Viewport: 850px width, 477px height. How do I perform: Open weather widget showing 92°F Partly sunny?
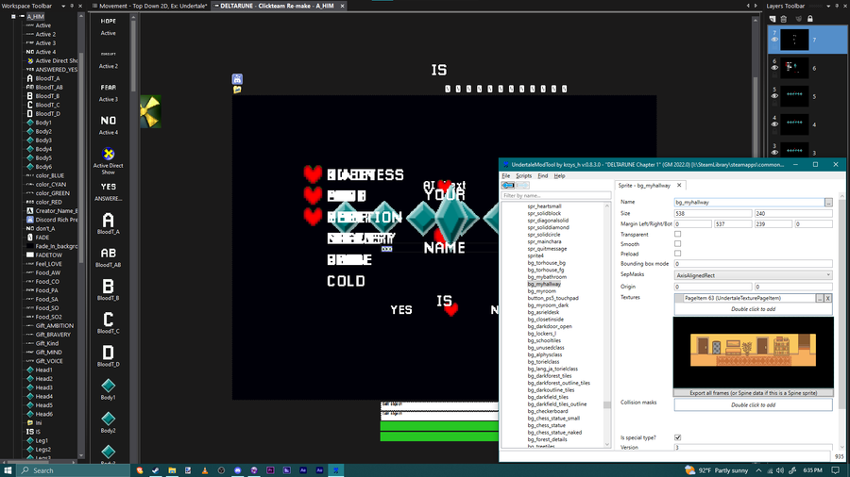click(716, 470)
